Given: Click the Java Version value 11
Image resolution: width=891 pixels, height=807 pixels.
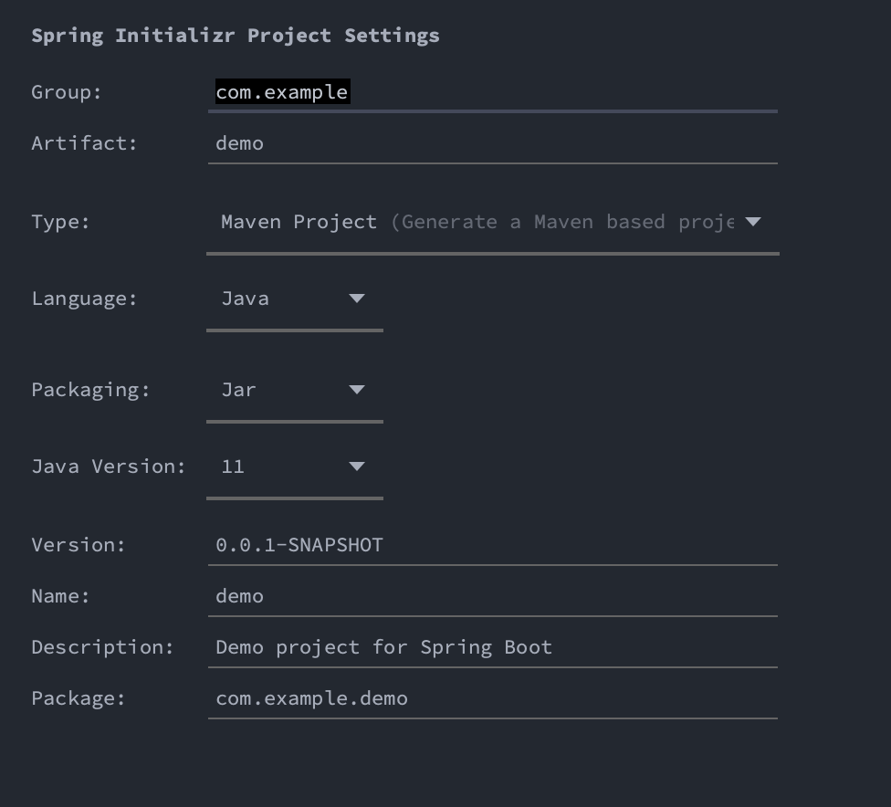Looking at the screenshot, I should coord(233,466).
